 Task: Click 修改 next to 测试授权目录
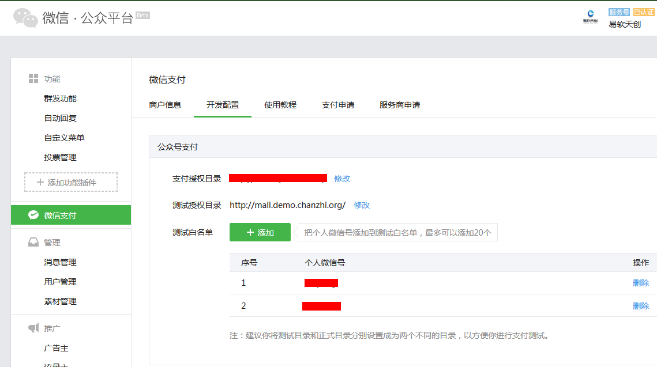(x=362, y=205)
